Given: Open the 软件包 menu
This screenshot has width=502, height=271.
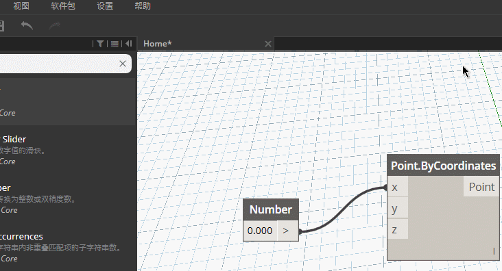Looking at the screenshot, I should (x=63, y=6).
